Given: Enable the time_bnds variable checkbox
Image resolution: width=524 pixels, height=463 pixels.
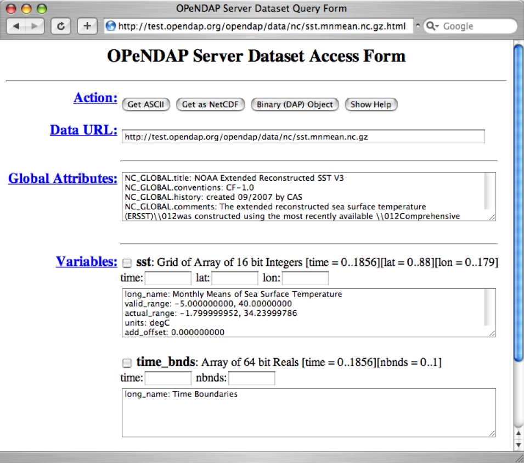Looking at the screenshot, I should (x=127, y=363).
